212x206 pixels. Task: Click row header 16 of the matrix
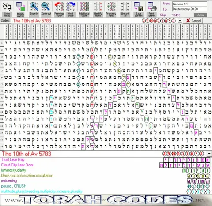(x=2, y=146)
